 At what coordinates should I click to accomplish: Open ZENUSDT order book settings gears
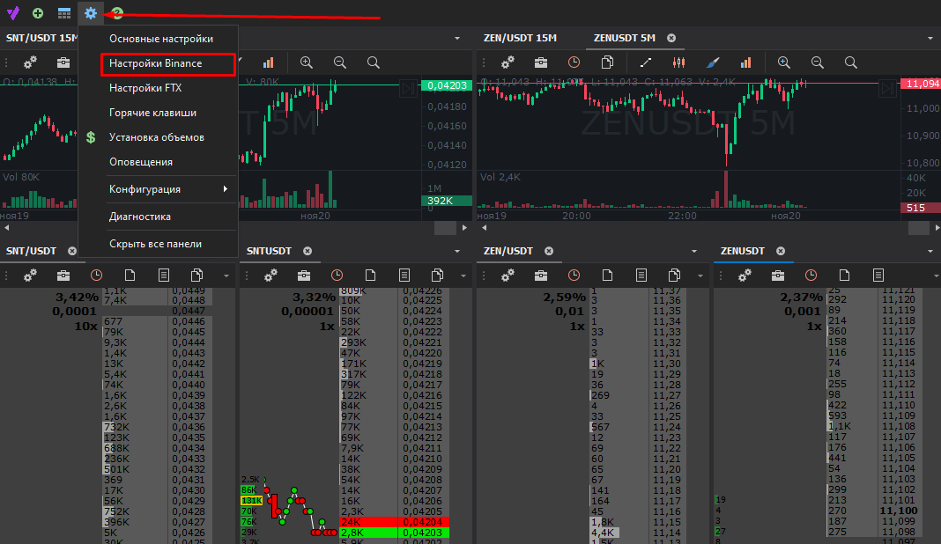point(745,276)
